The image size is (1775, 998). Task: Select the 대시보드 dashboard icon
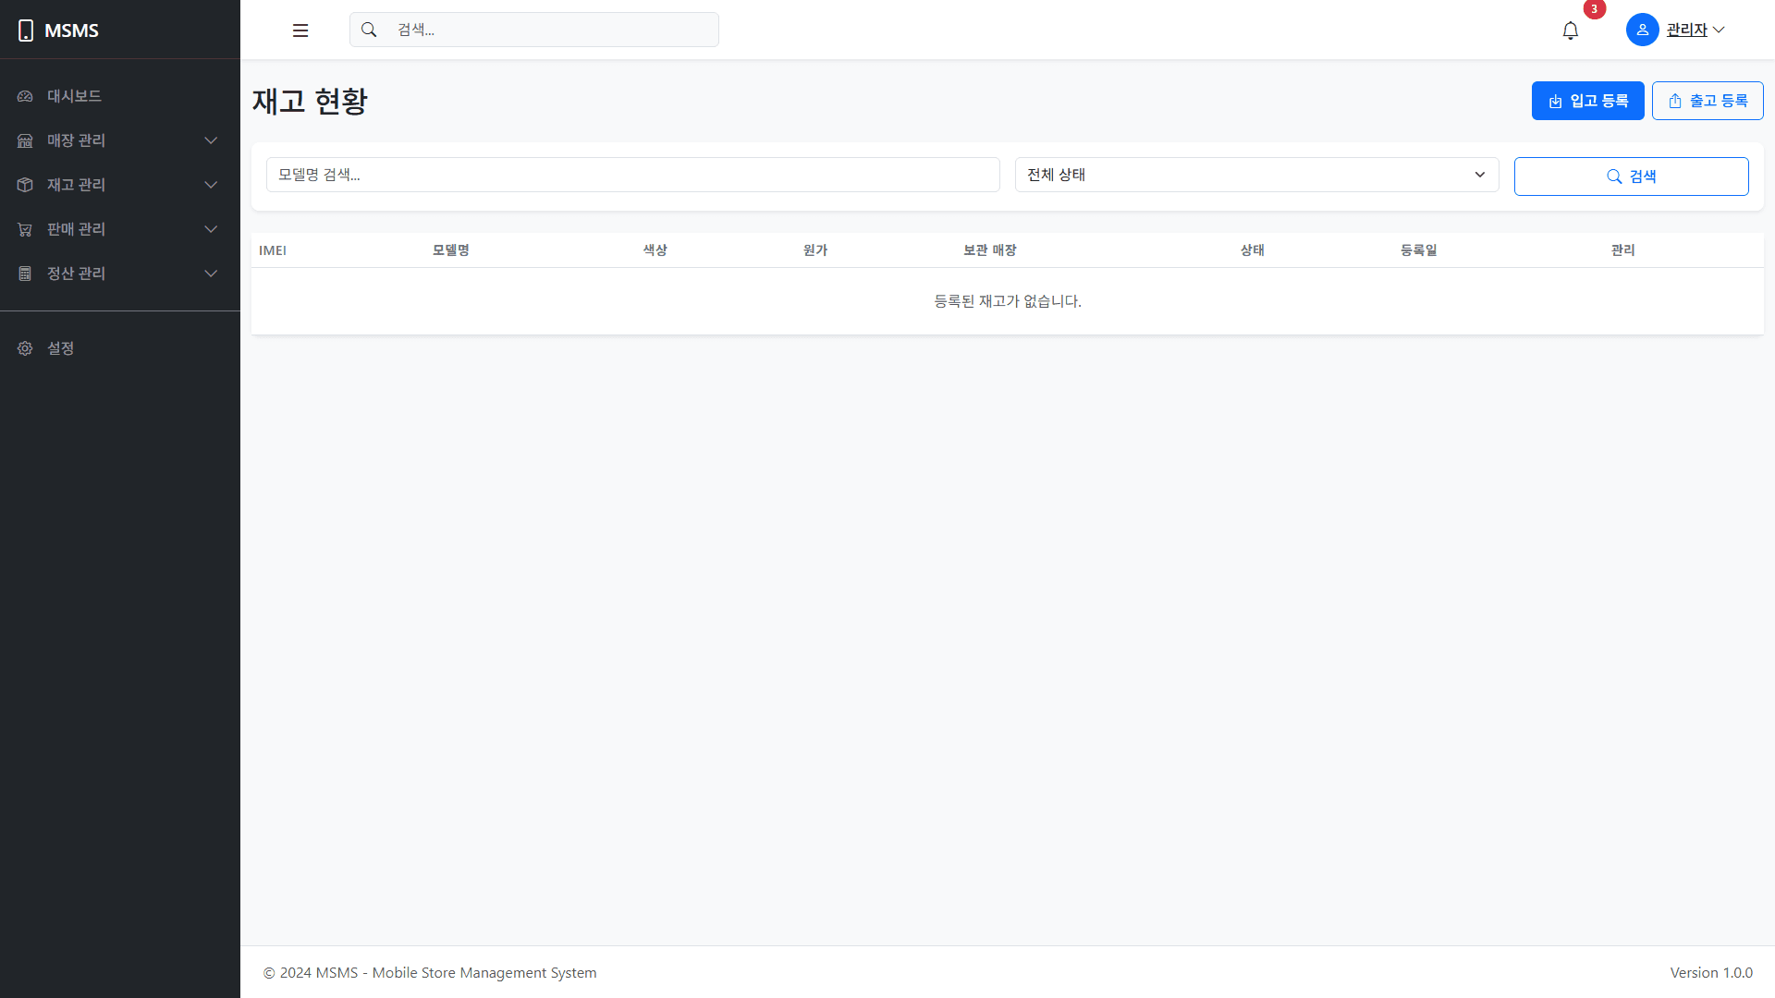click(x=24, y=96)
